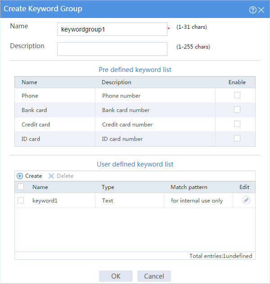Screen dimensions: 270x284
Task: Enable the ID card predefined keyword
Action: point(237,138)
